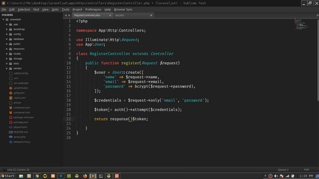Open the artisan file
Screen dimensions: 319x179
(17, 103)
